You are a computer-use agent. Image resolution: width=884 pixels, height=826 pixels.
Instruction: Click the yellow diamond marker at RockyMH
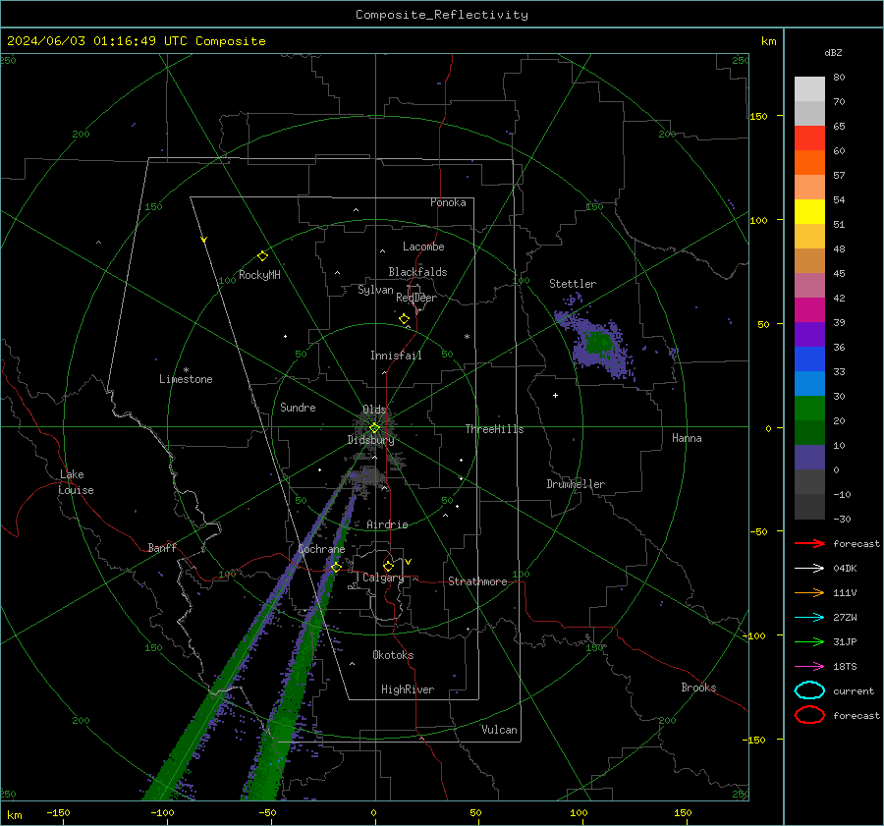tap(262, 256)
